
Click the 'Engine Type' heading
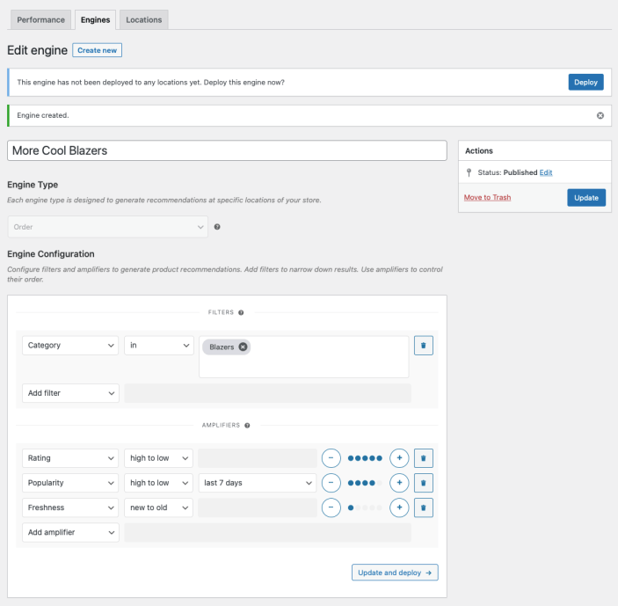33,185
